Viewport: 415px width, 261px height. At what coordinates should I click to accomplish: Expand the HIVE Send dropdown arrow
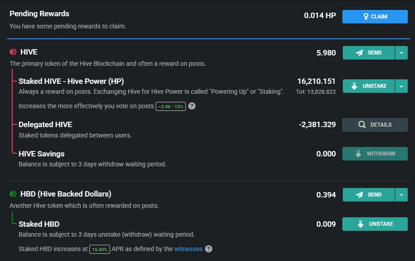[401, 53]
